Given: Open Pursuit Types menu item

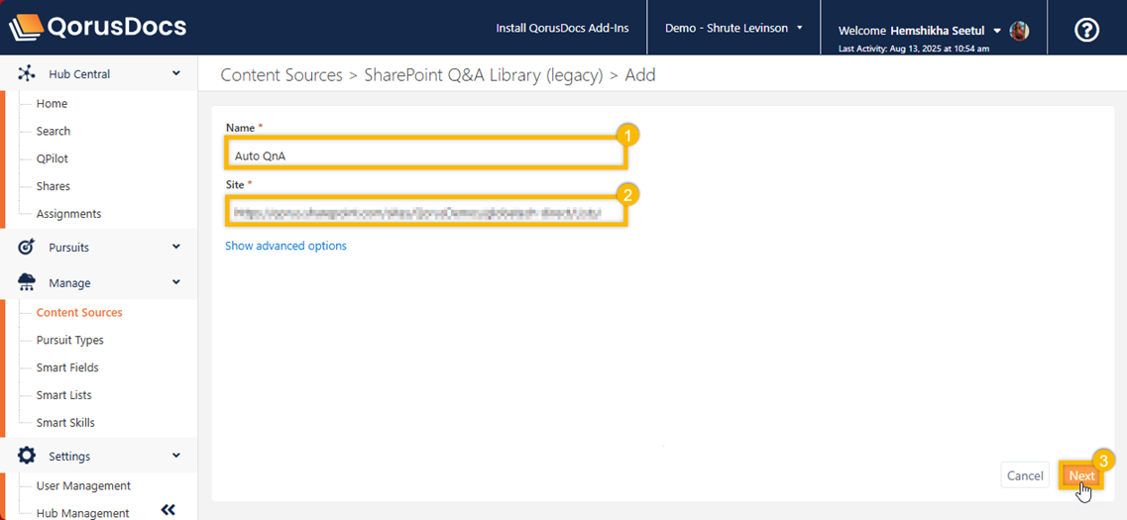Looking at the screenshot, I should click(69, 340).
